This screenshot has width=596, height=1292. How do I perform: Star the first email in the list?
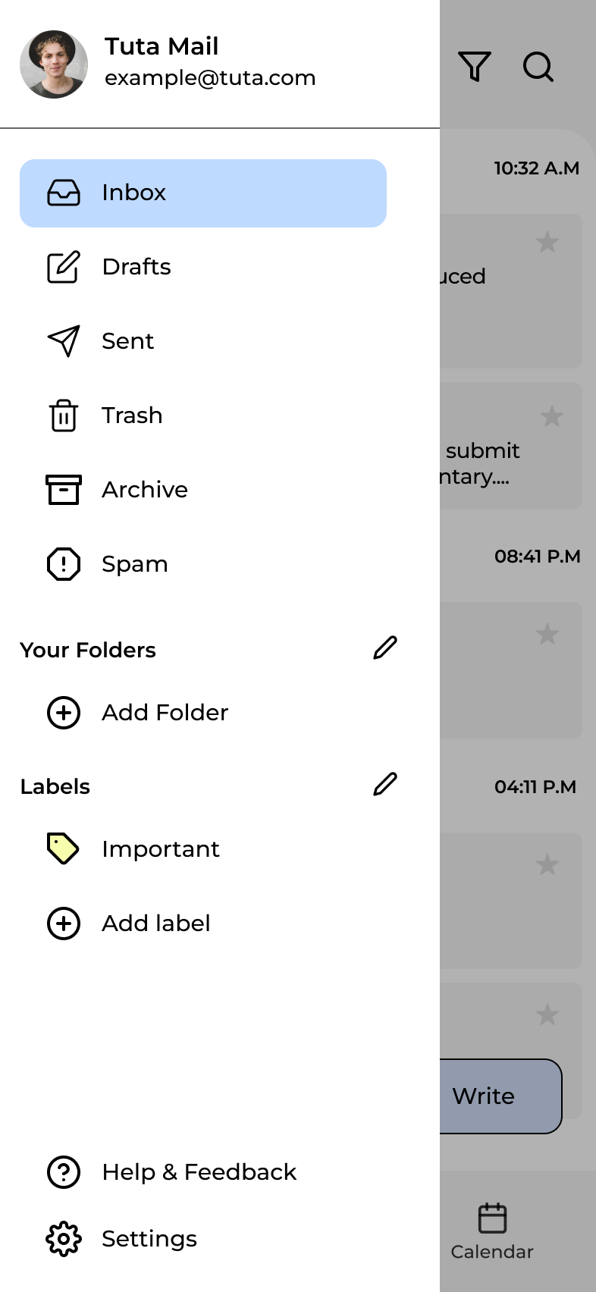547,243
